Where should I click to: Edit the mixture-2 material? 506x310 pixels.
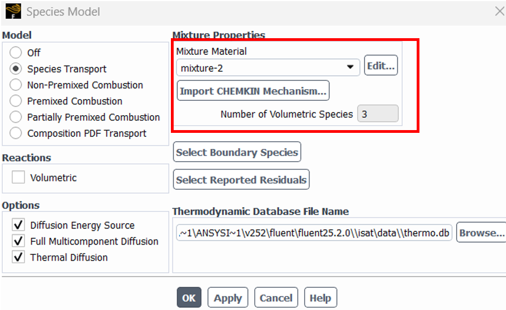coord(381,65)
